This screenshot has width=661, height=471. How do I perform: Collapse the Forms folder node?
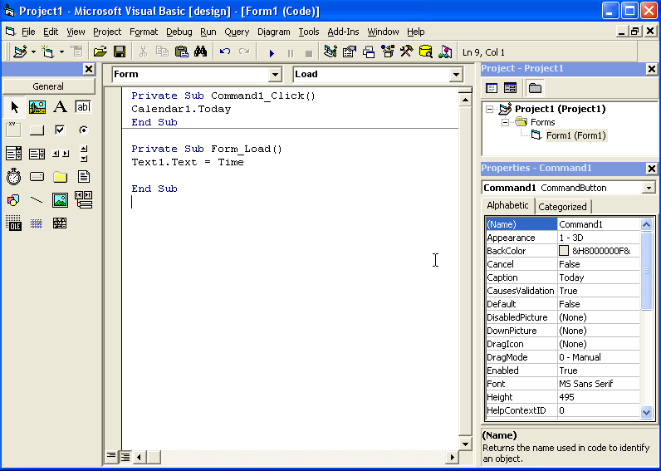click(x=505, y=122)
